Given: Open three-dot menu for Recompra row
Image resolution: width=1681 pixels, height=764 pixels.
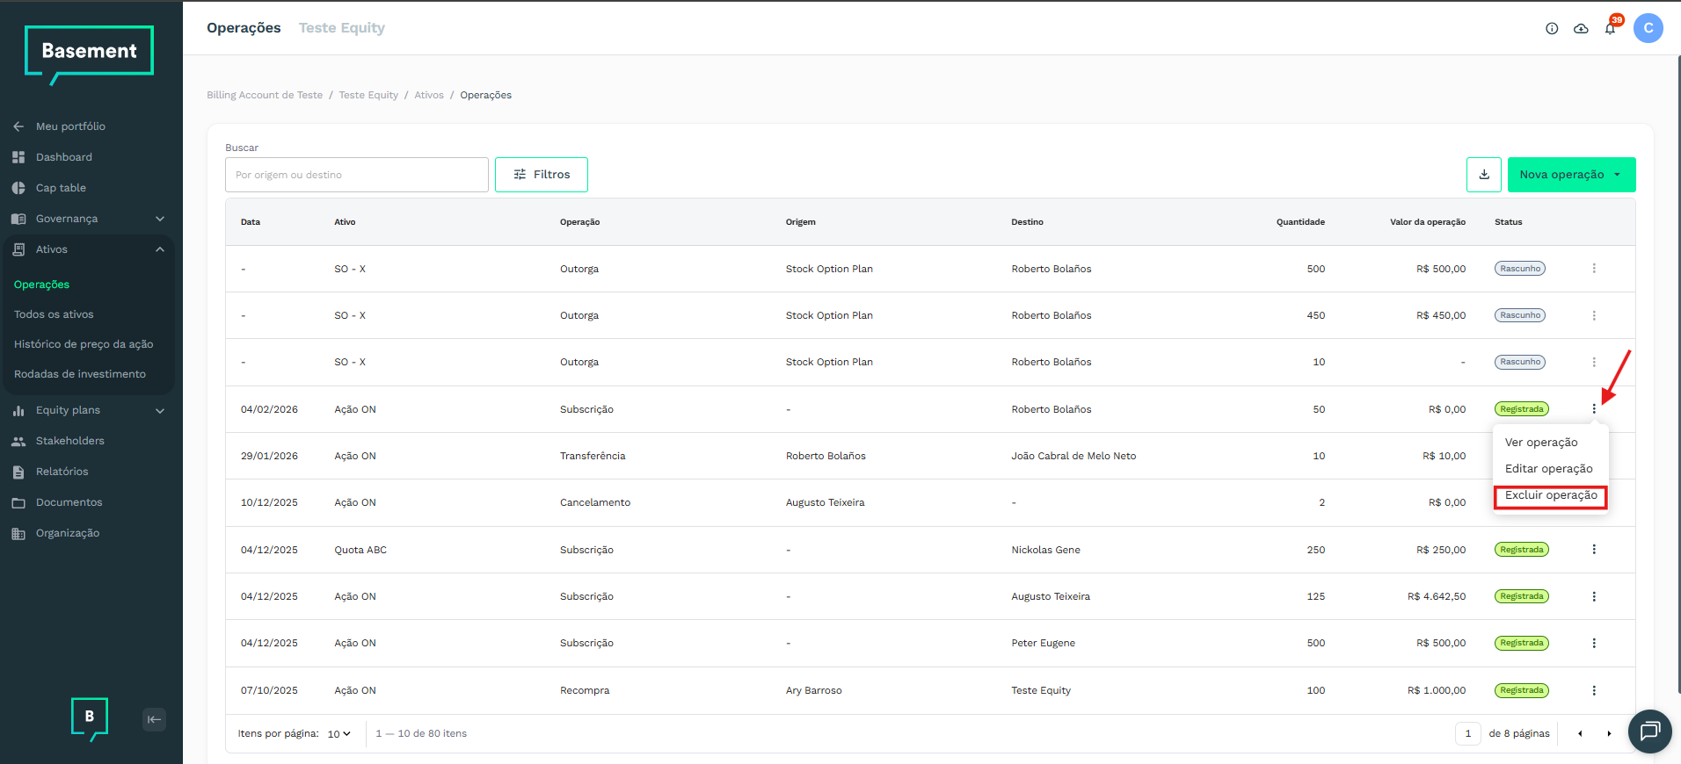Looking at the screenshot, I should point(1593,690).
